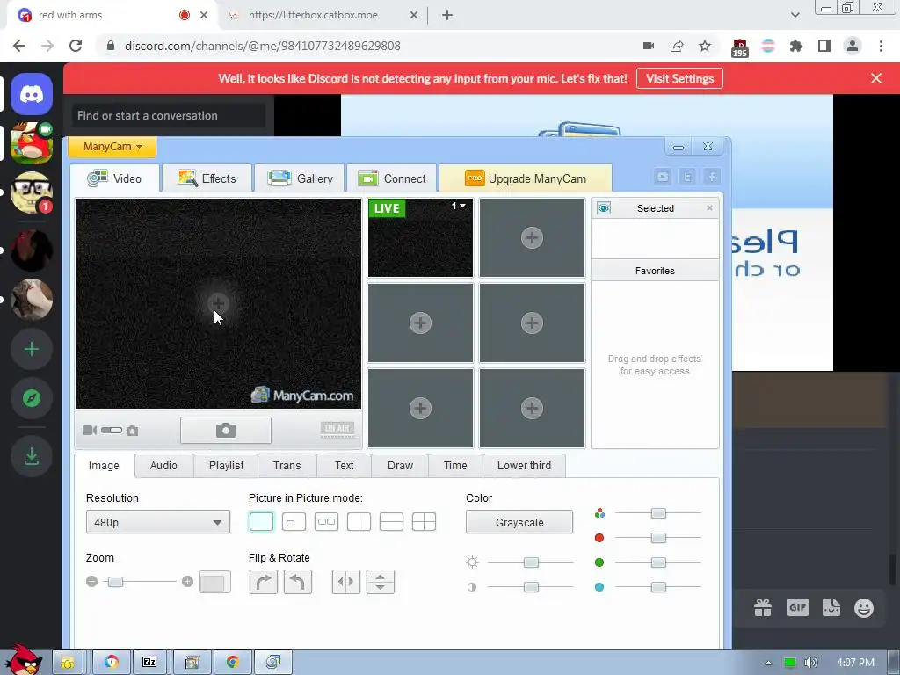Image resolution: width=900 pixels, height=675 pixels.
Task: Open Explore servers compass icon
Action: pos(32,398)
